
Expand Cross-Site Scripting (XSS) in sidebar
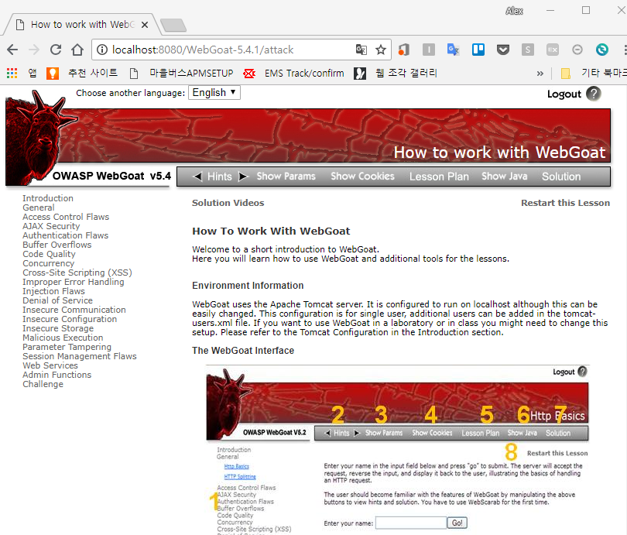[x=77, y=273]
